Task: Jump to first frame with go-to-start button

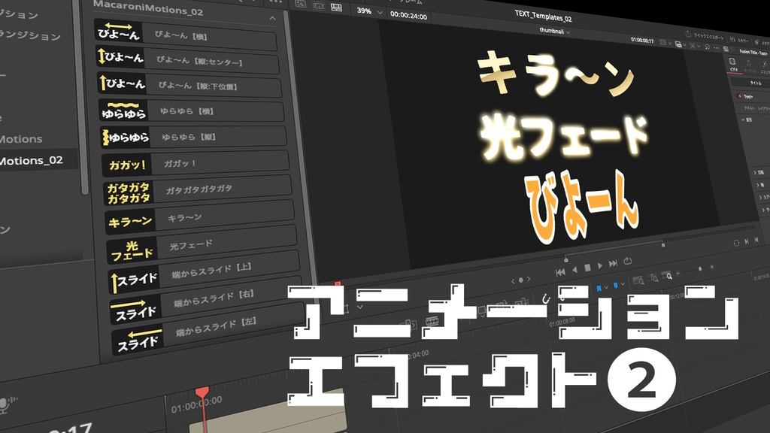Action: (560, 272)
